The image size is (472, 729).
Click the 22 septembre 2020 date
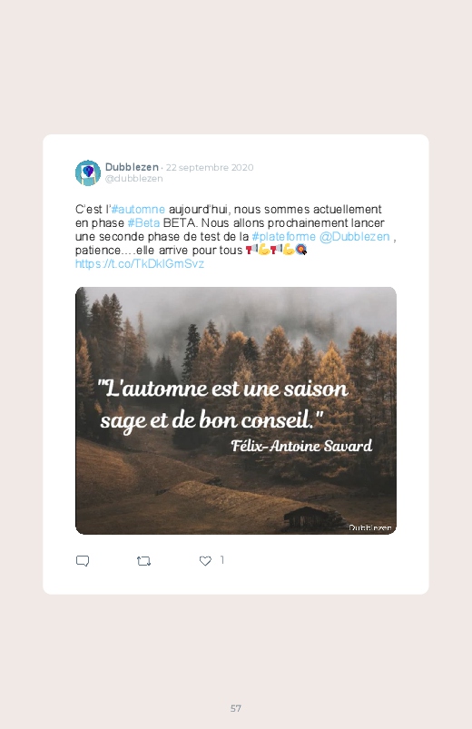(210, 167)
